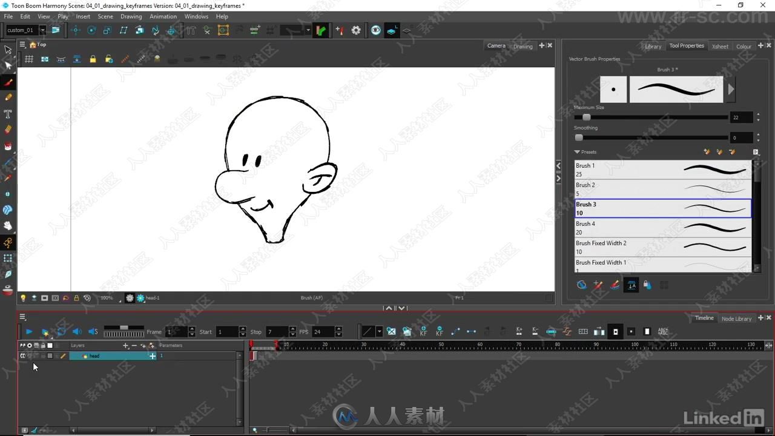Screen dimensions: 775x436
Task: Adjust the Maximum Size slider handle
Action: coord(585,117)
